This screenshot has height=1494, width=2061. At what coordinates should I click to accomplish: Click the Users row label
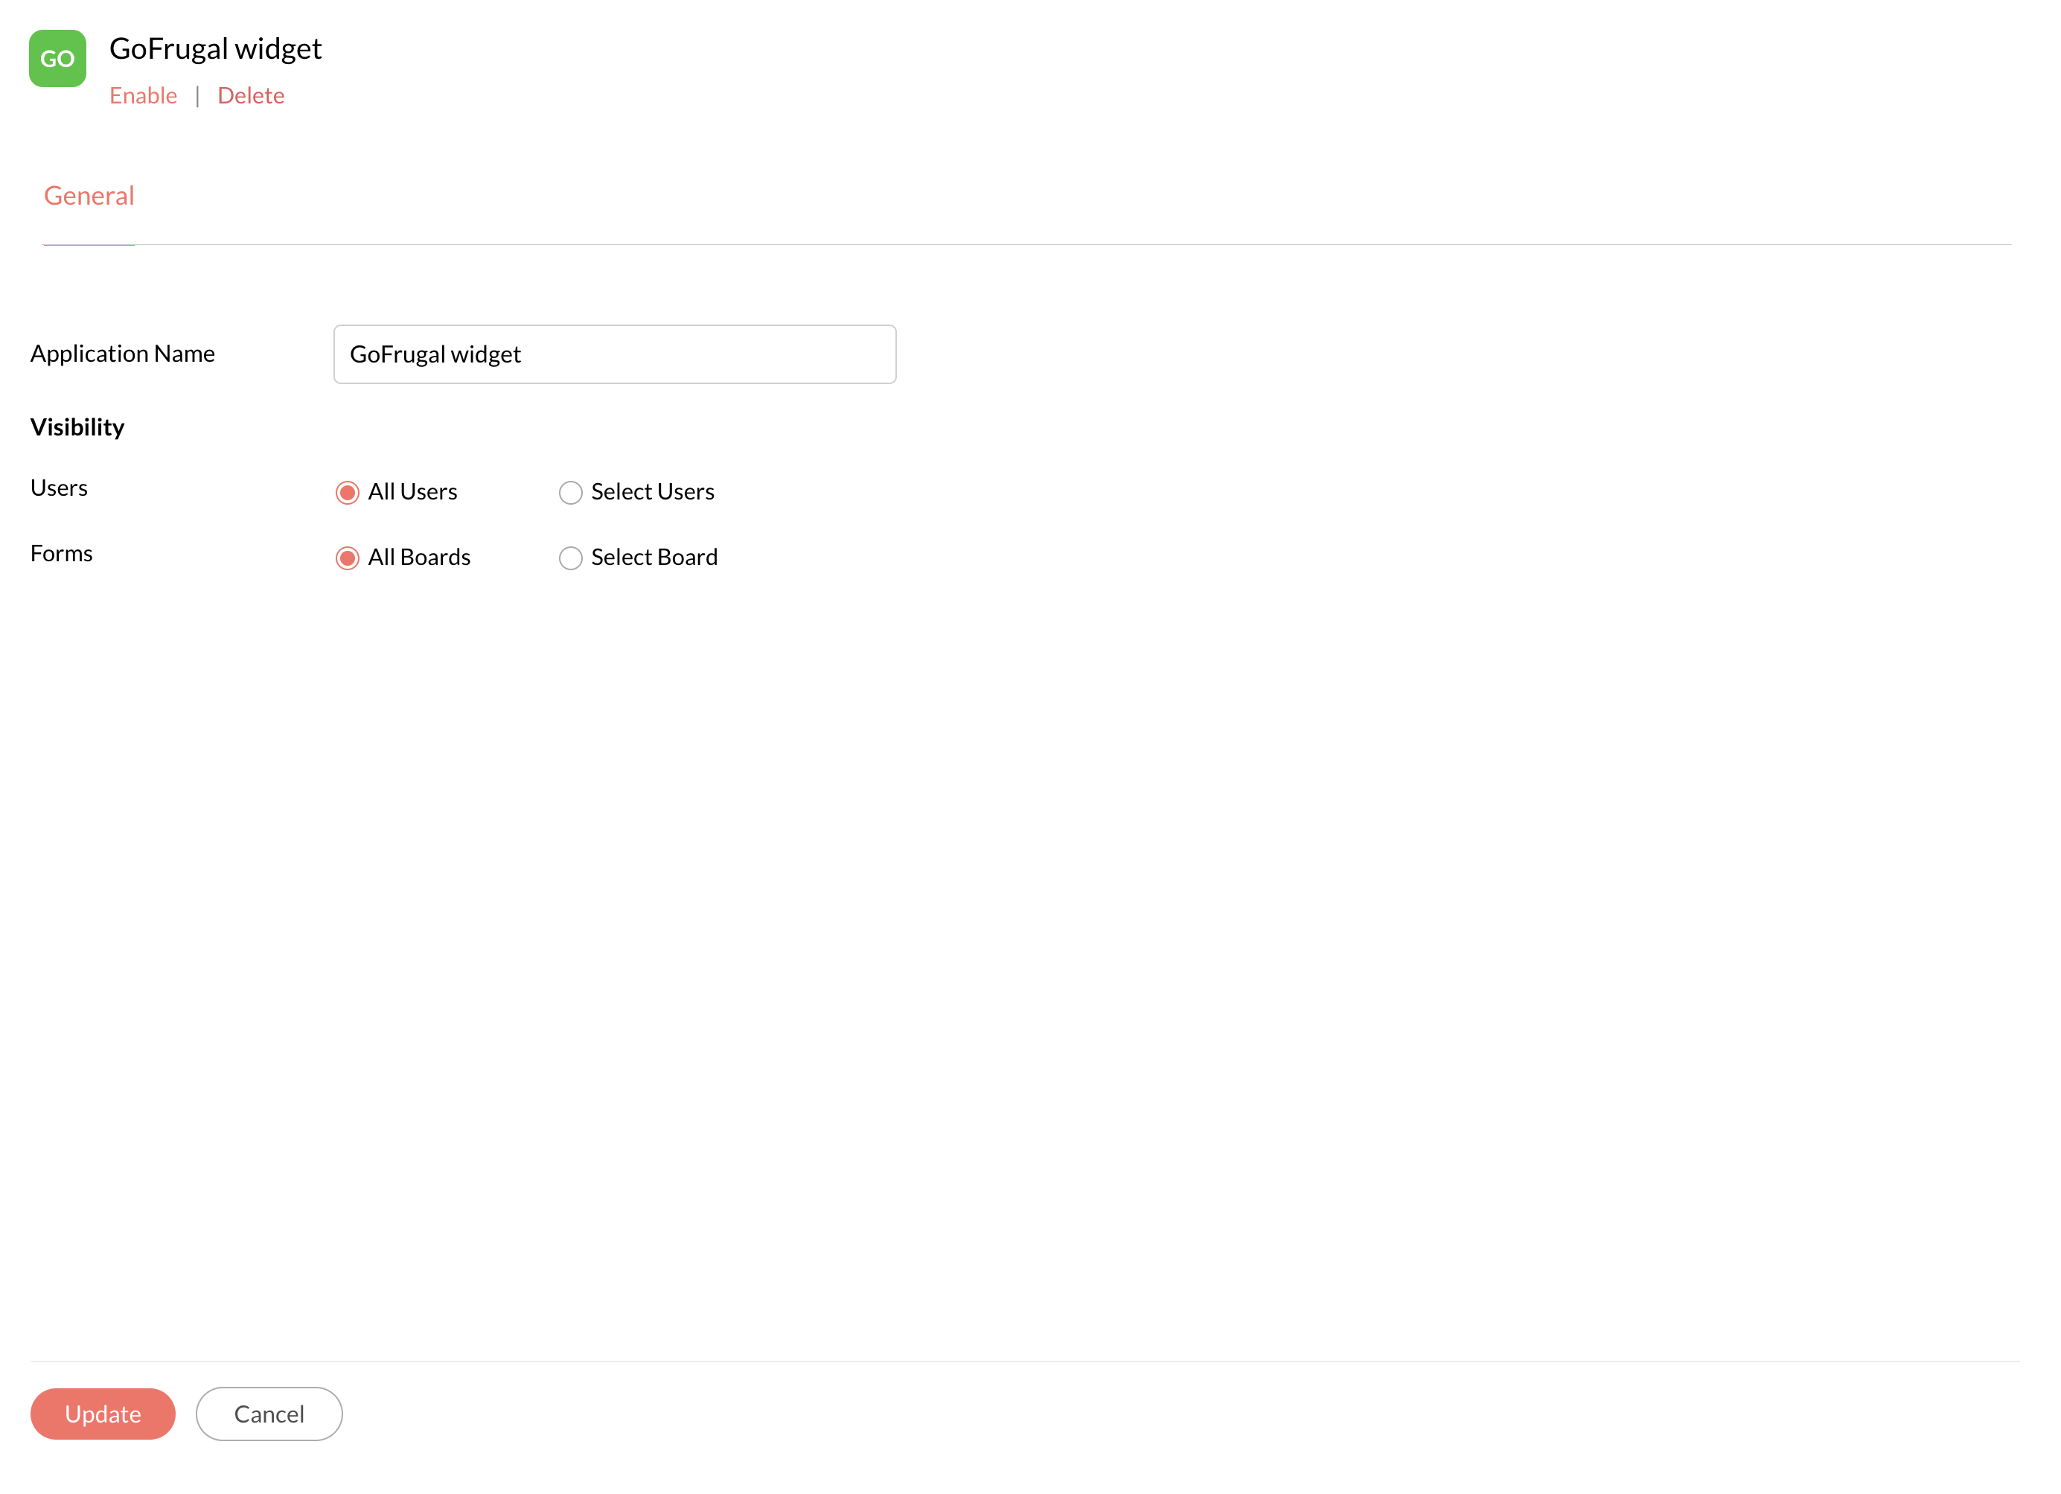point(59,488)
